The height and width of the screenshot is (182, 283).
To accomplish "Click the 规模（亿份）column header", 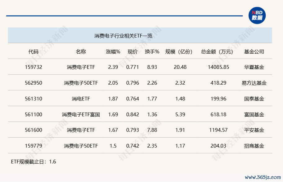I will pos(179,52).
